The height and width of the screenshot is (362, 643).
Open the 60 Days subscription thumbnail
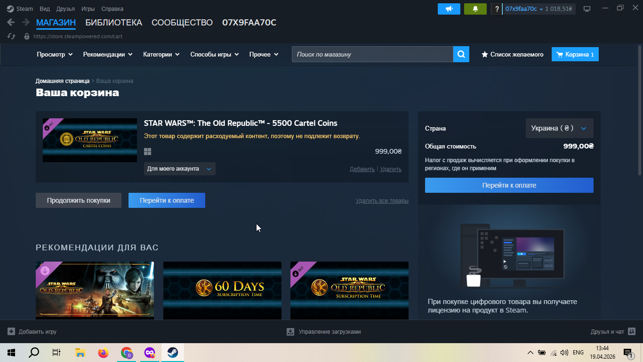[x=222, y=290]
